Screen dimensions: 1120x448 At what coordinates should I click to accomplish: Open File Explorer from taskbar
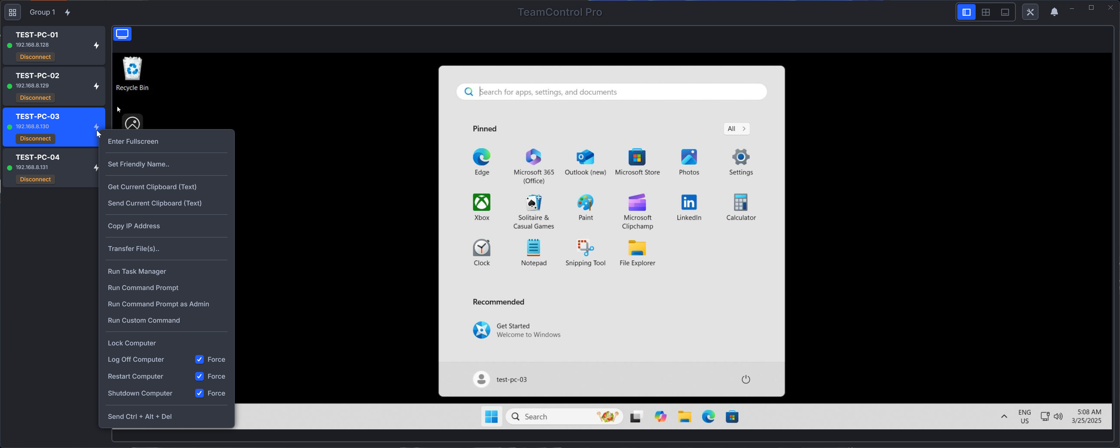coord(684,416)
